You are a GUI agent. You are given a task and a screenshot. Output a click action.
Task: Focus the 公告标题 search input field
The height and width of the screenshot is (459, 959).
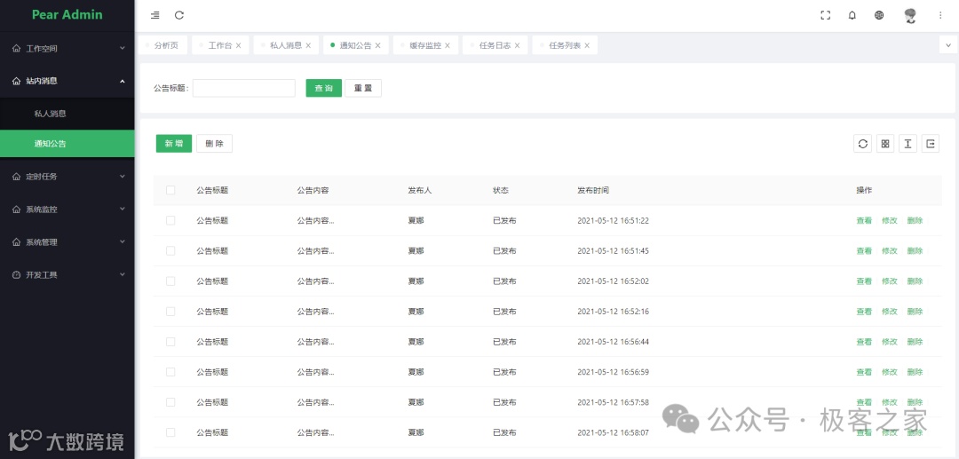(244, 88)
